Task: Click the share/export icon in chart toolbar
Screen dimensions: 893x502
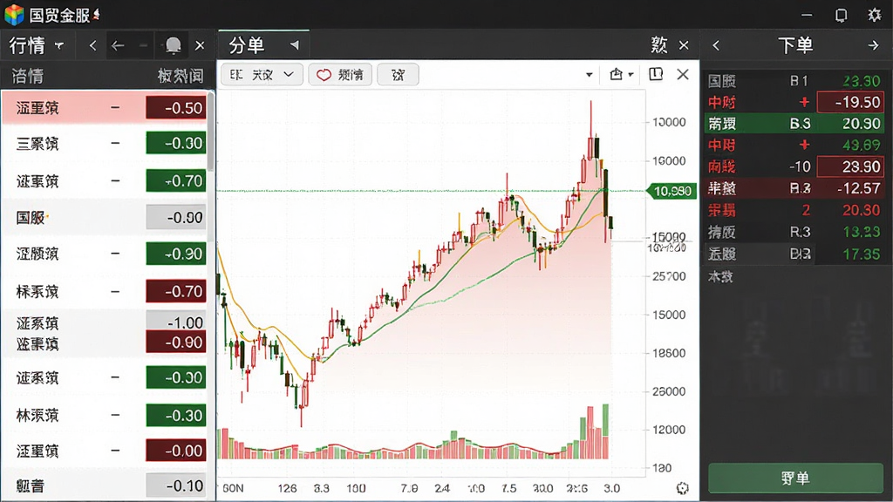Action: 616,74
